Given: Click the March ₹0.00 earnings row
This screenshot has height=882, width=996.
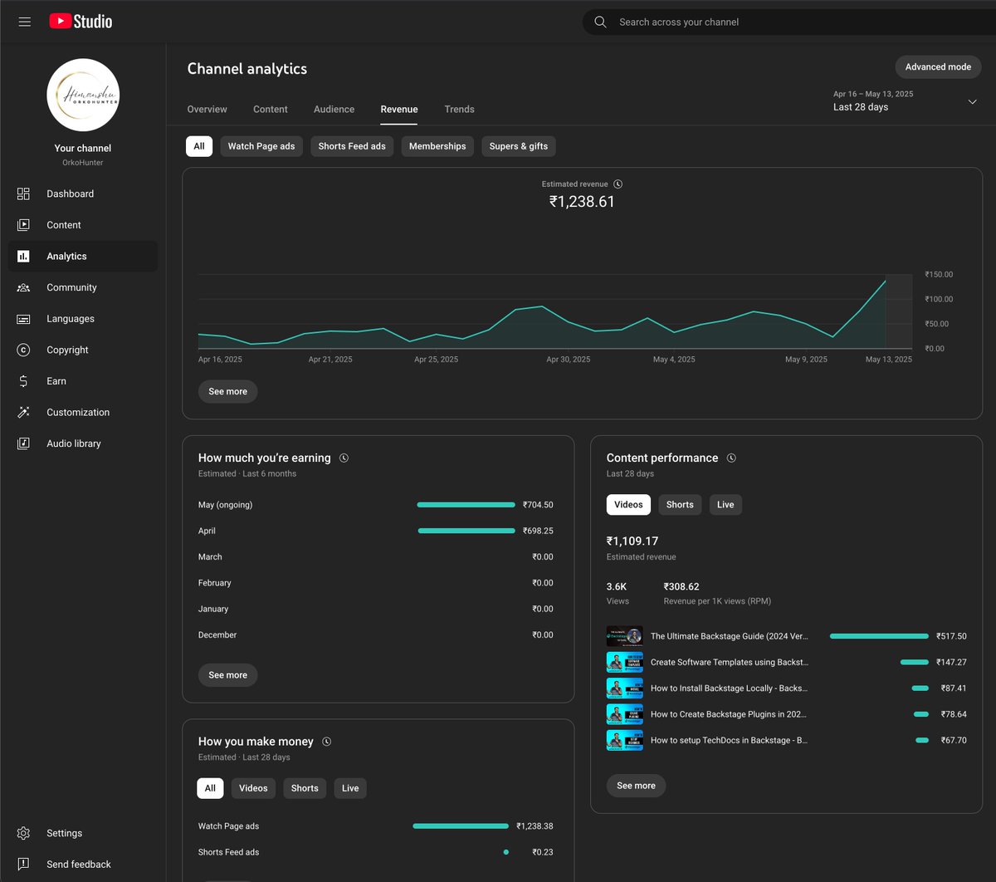Looking at the screenshot, I should [376, 557].
